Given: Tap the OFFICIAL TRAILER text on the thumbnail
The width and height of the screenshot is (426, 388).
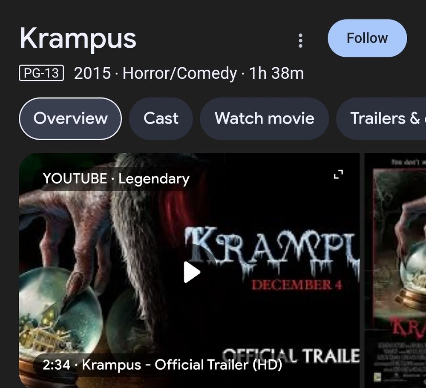Looking at the screenshot, I should (x=291, y=355).
